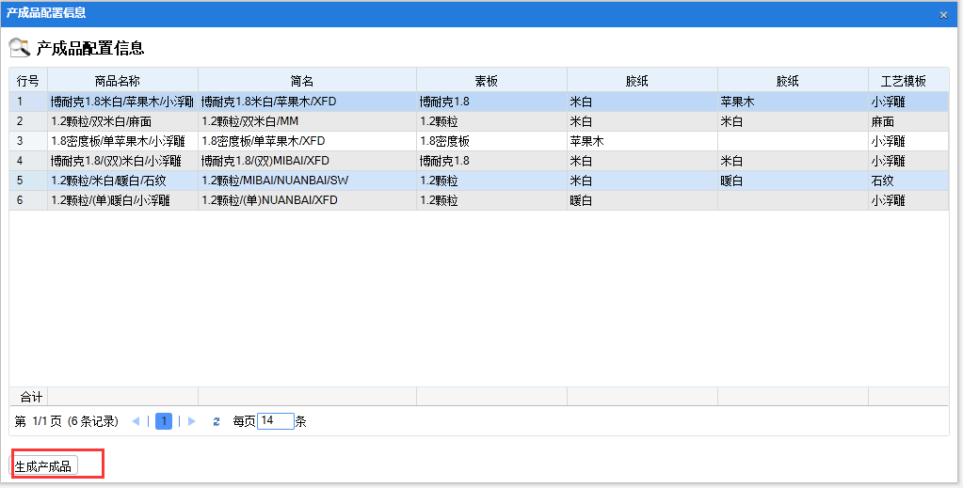Focus the 每页 records-per-page input
Image resolution: width=963 pixels, height=488 pixels.
[x=275, y=420]
